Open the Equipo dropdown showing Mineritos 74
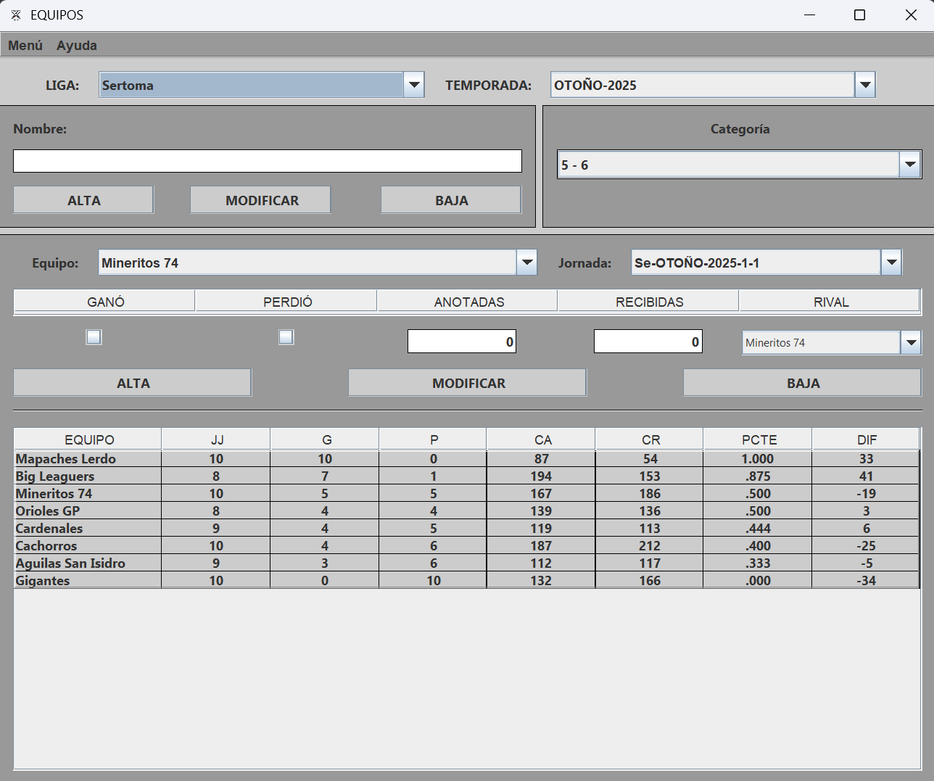Viewport: 934px width, 781px height. pos(526,263)
